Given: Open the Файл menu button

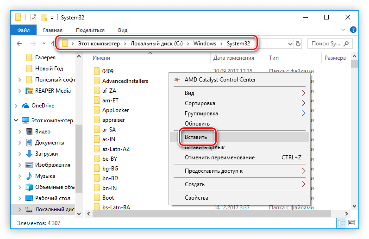Looking at the screenshot, I should [x=24, y=30].
